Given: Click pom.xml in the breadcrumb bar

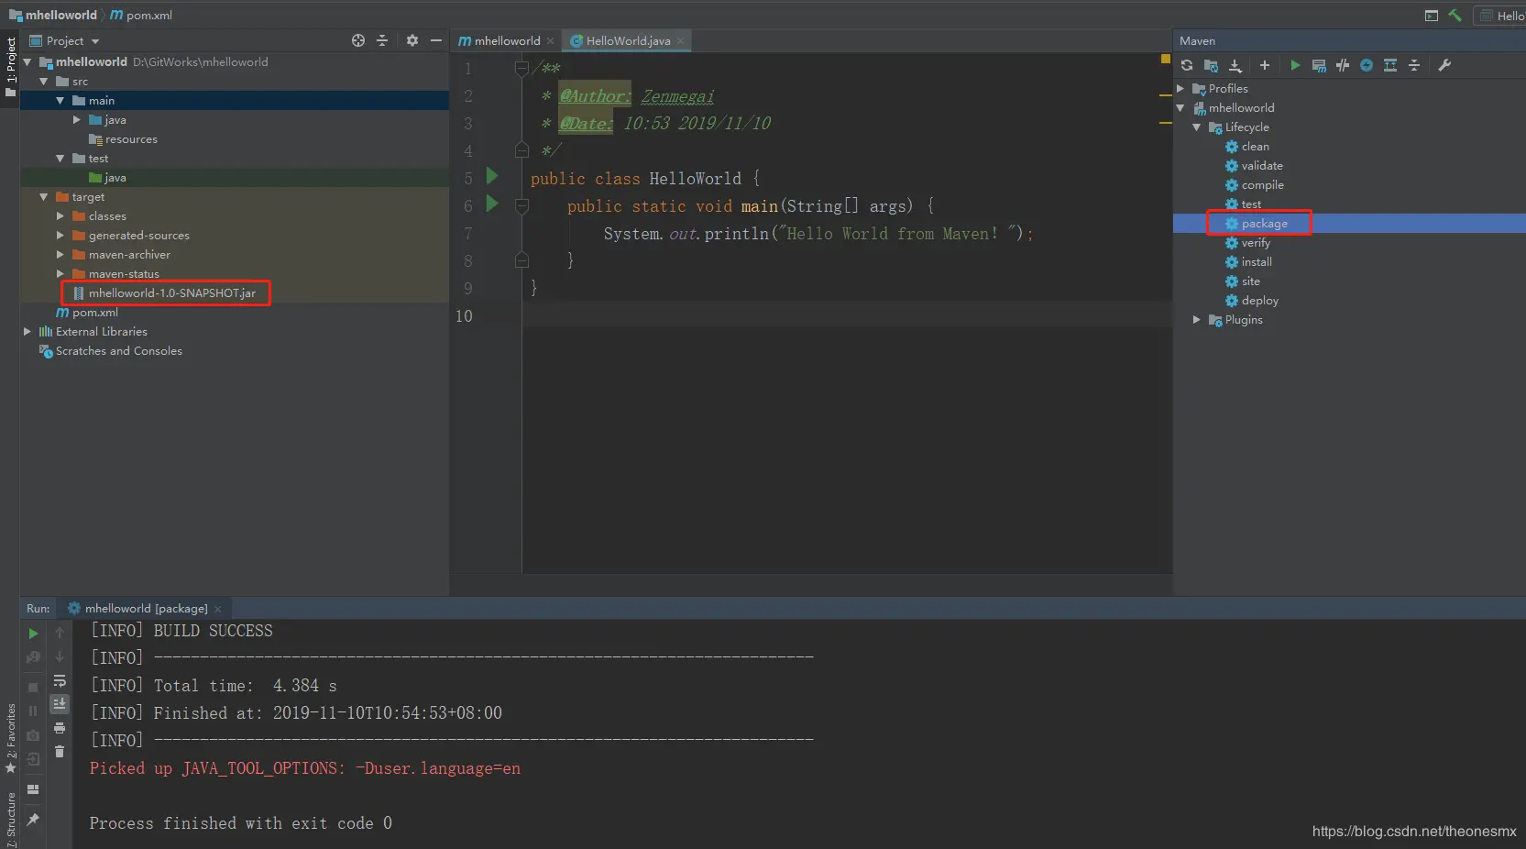Looking at the screenshot, I should pyautogui.click(x=141, y=16).
